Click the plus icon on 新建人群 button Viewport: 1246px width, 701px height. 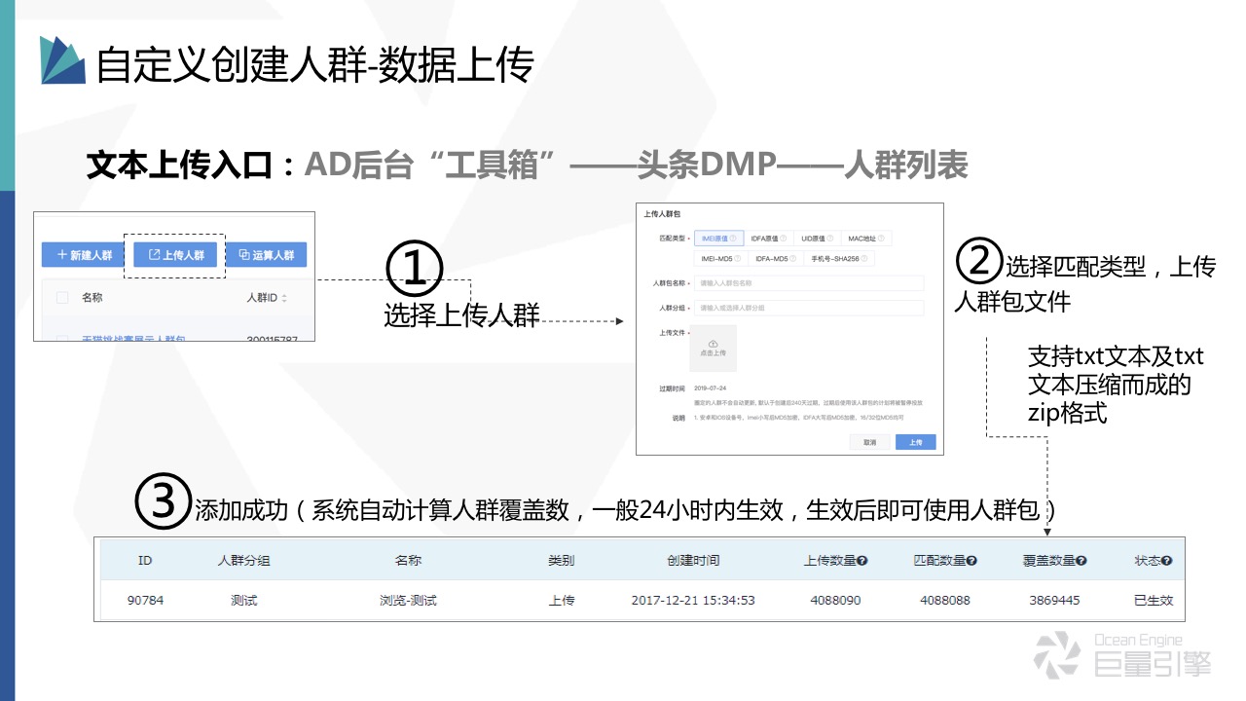pyautogui.click(x=61, y=254)
